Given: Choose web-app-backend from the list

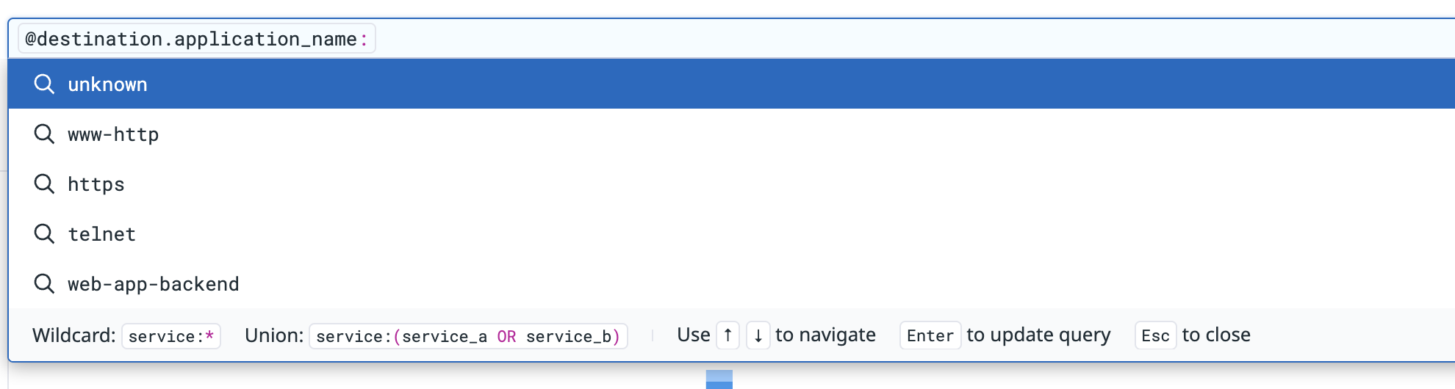Looking at the screenshot, I should 731,284.
